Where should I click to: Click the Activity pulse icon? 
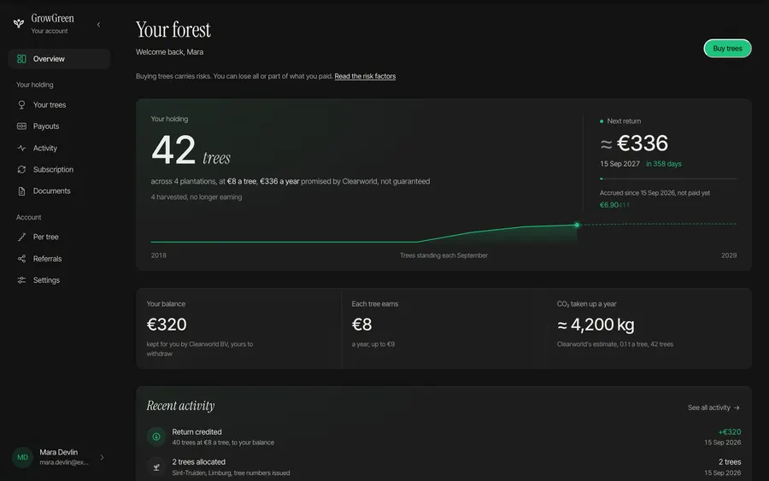click(21, 148)
